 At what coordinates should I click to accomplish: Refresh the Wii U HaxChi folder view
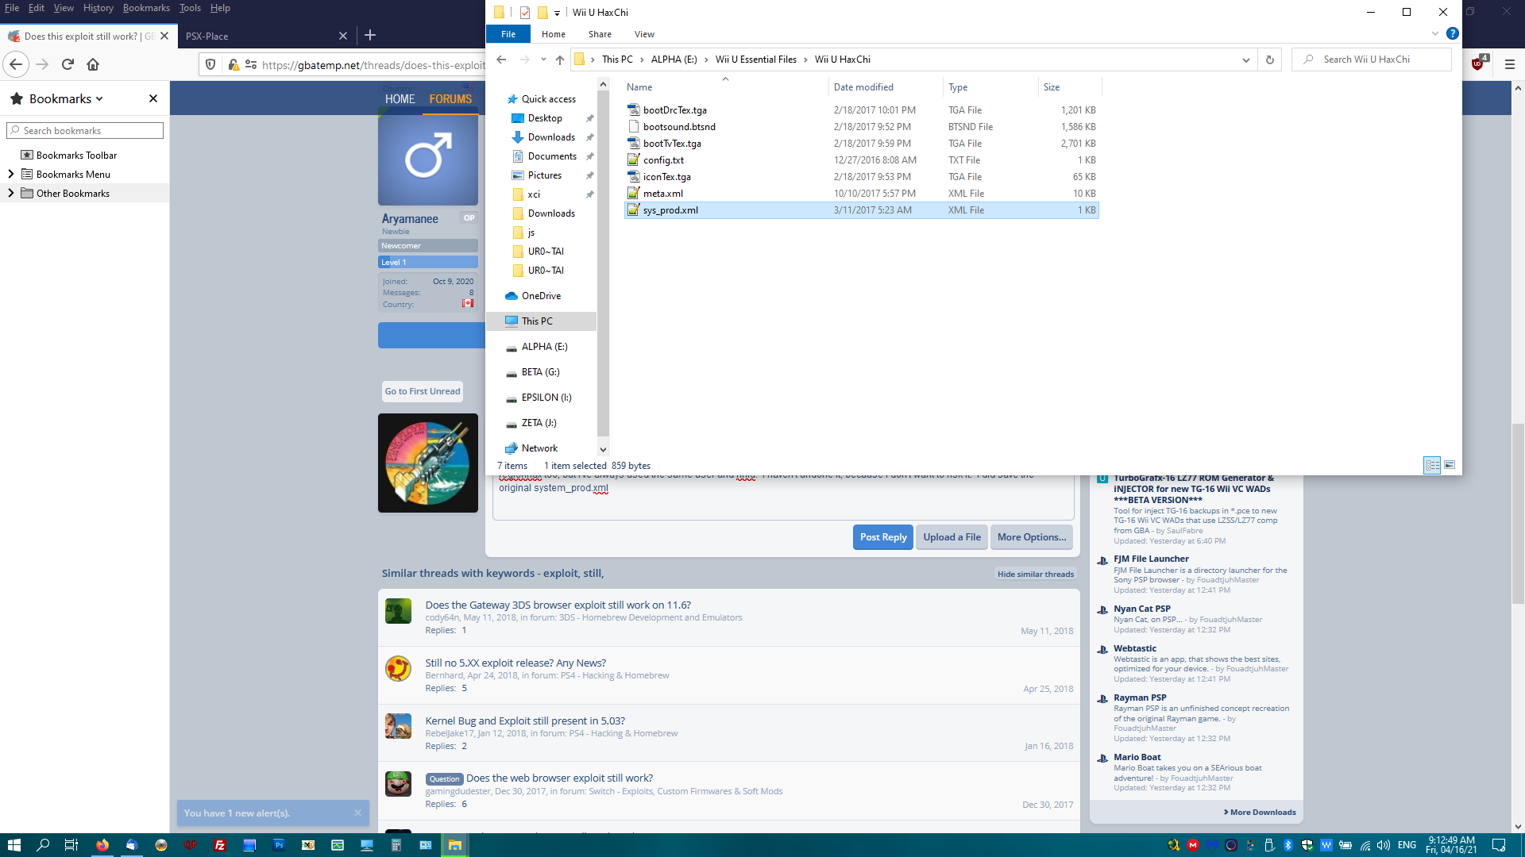tap(1269, 60)
